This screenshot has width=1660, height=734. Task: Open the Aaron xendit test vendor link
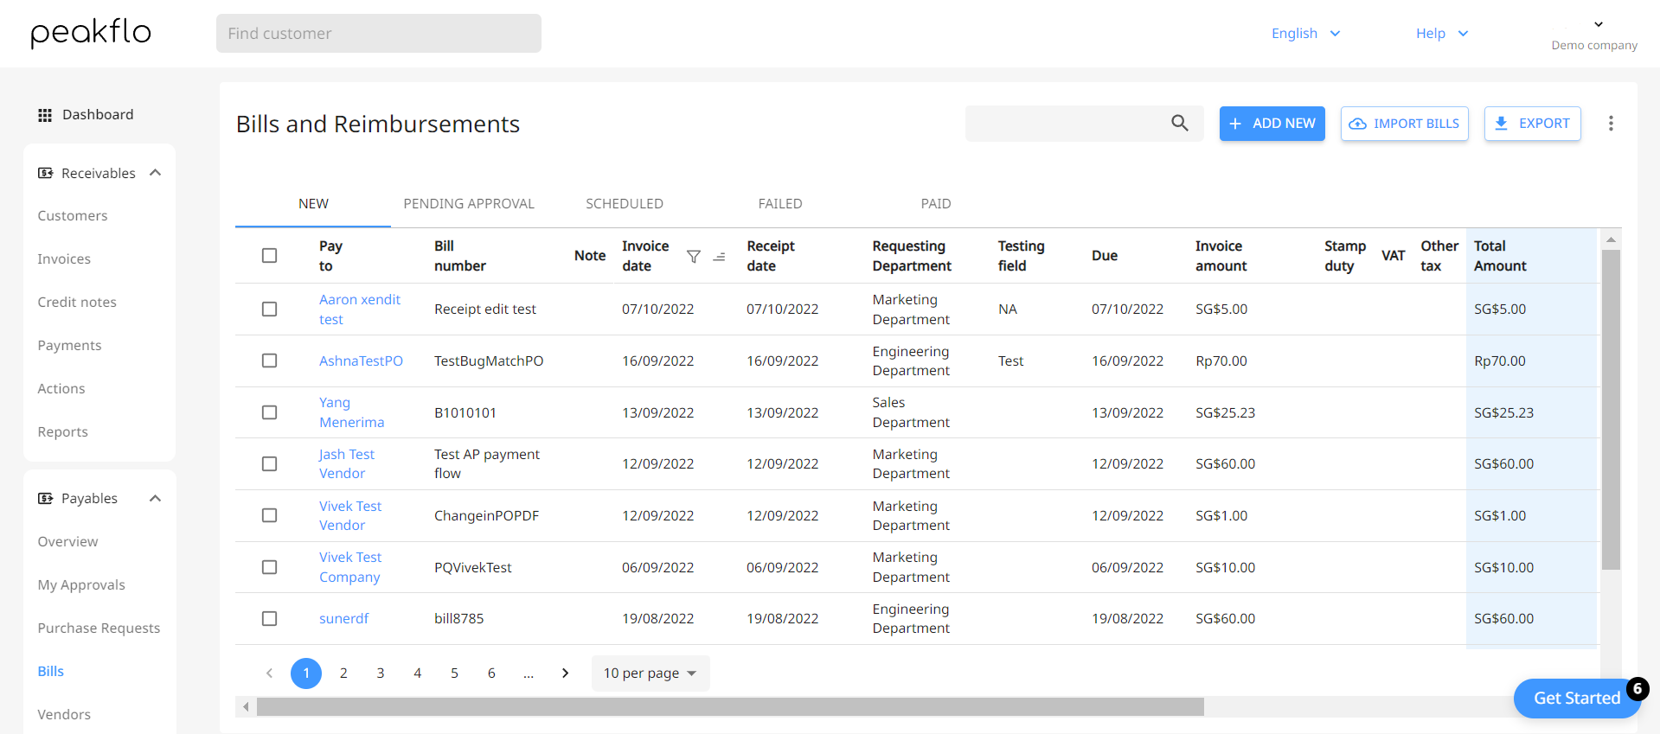coord(360,310)
